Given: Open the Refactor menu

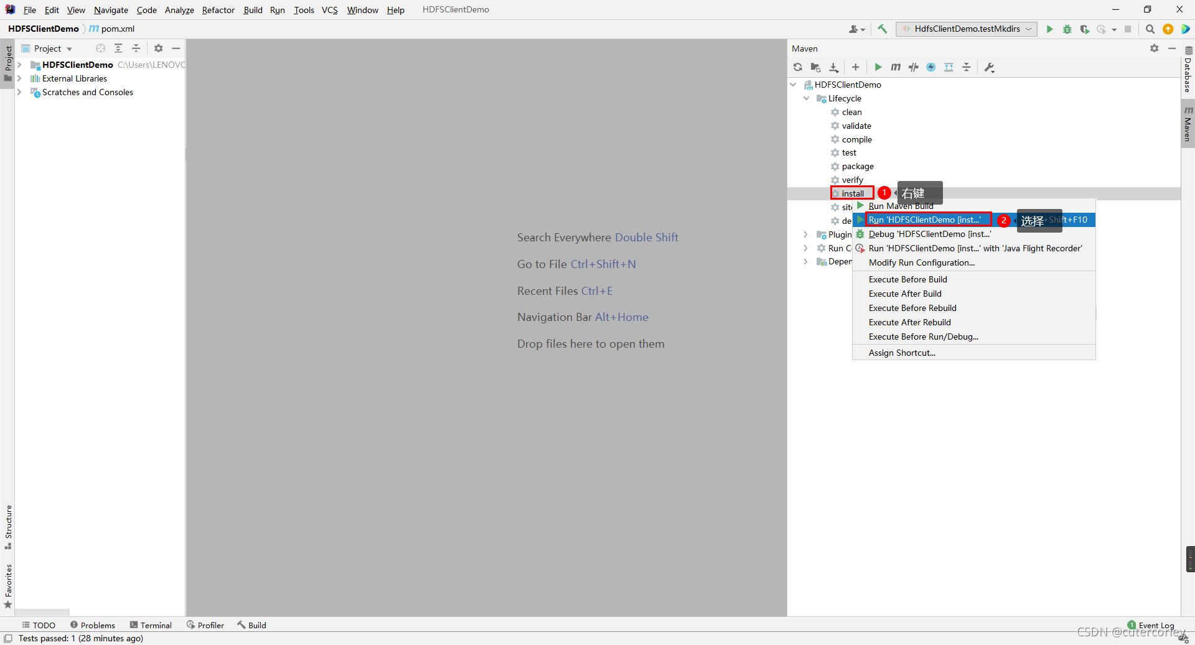Looking at the screenshot, I should (x=218, y=10).
